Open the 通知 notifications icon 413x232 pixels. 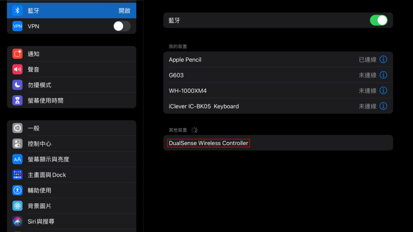click(17, 54)
